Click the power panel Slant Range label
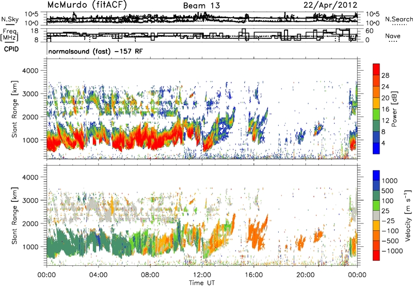 pyautogui.click(x=14, y=109)
